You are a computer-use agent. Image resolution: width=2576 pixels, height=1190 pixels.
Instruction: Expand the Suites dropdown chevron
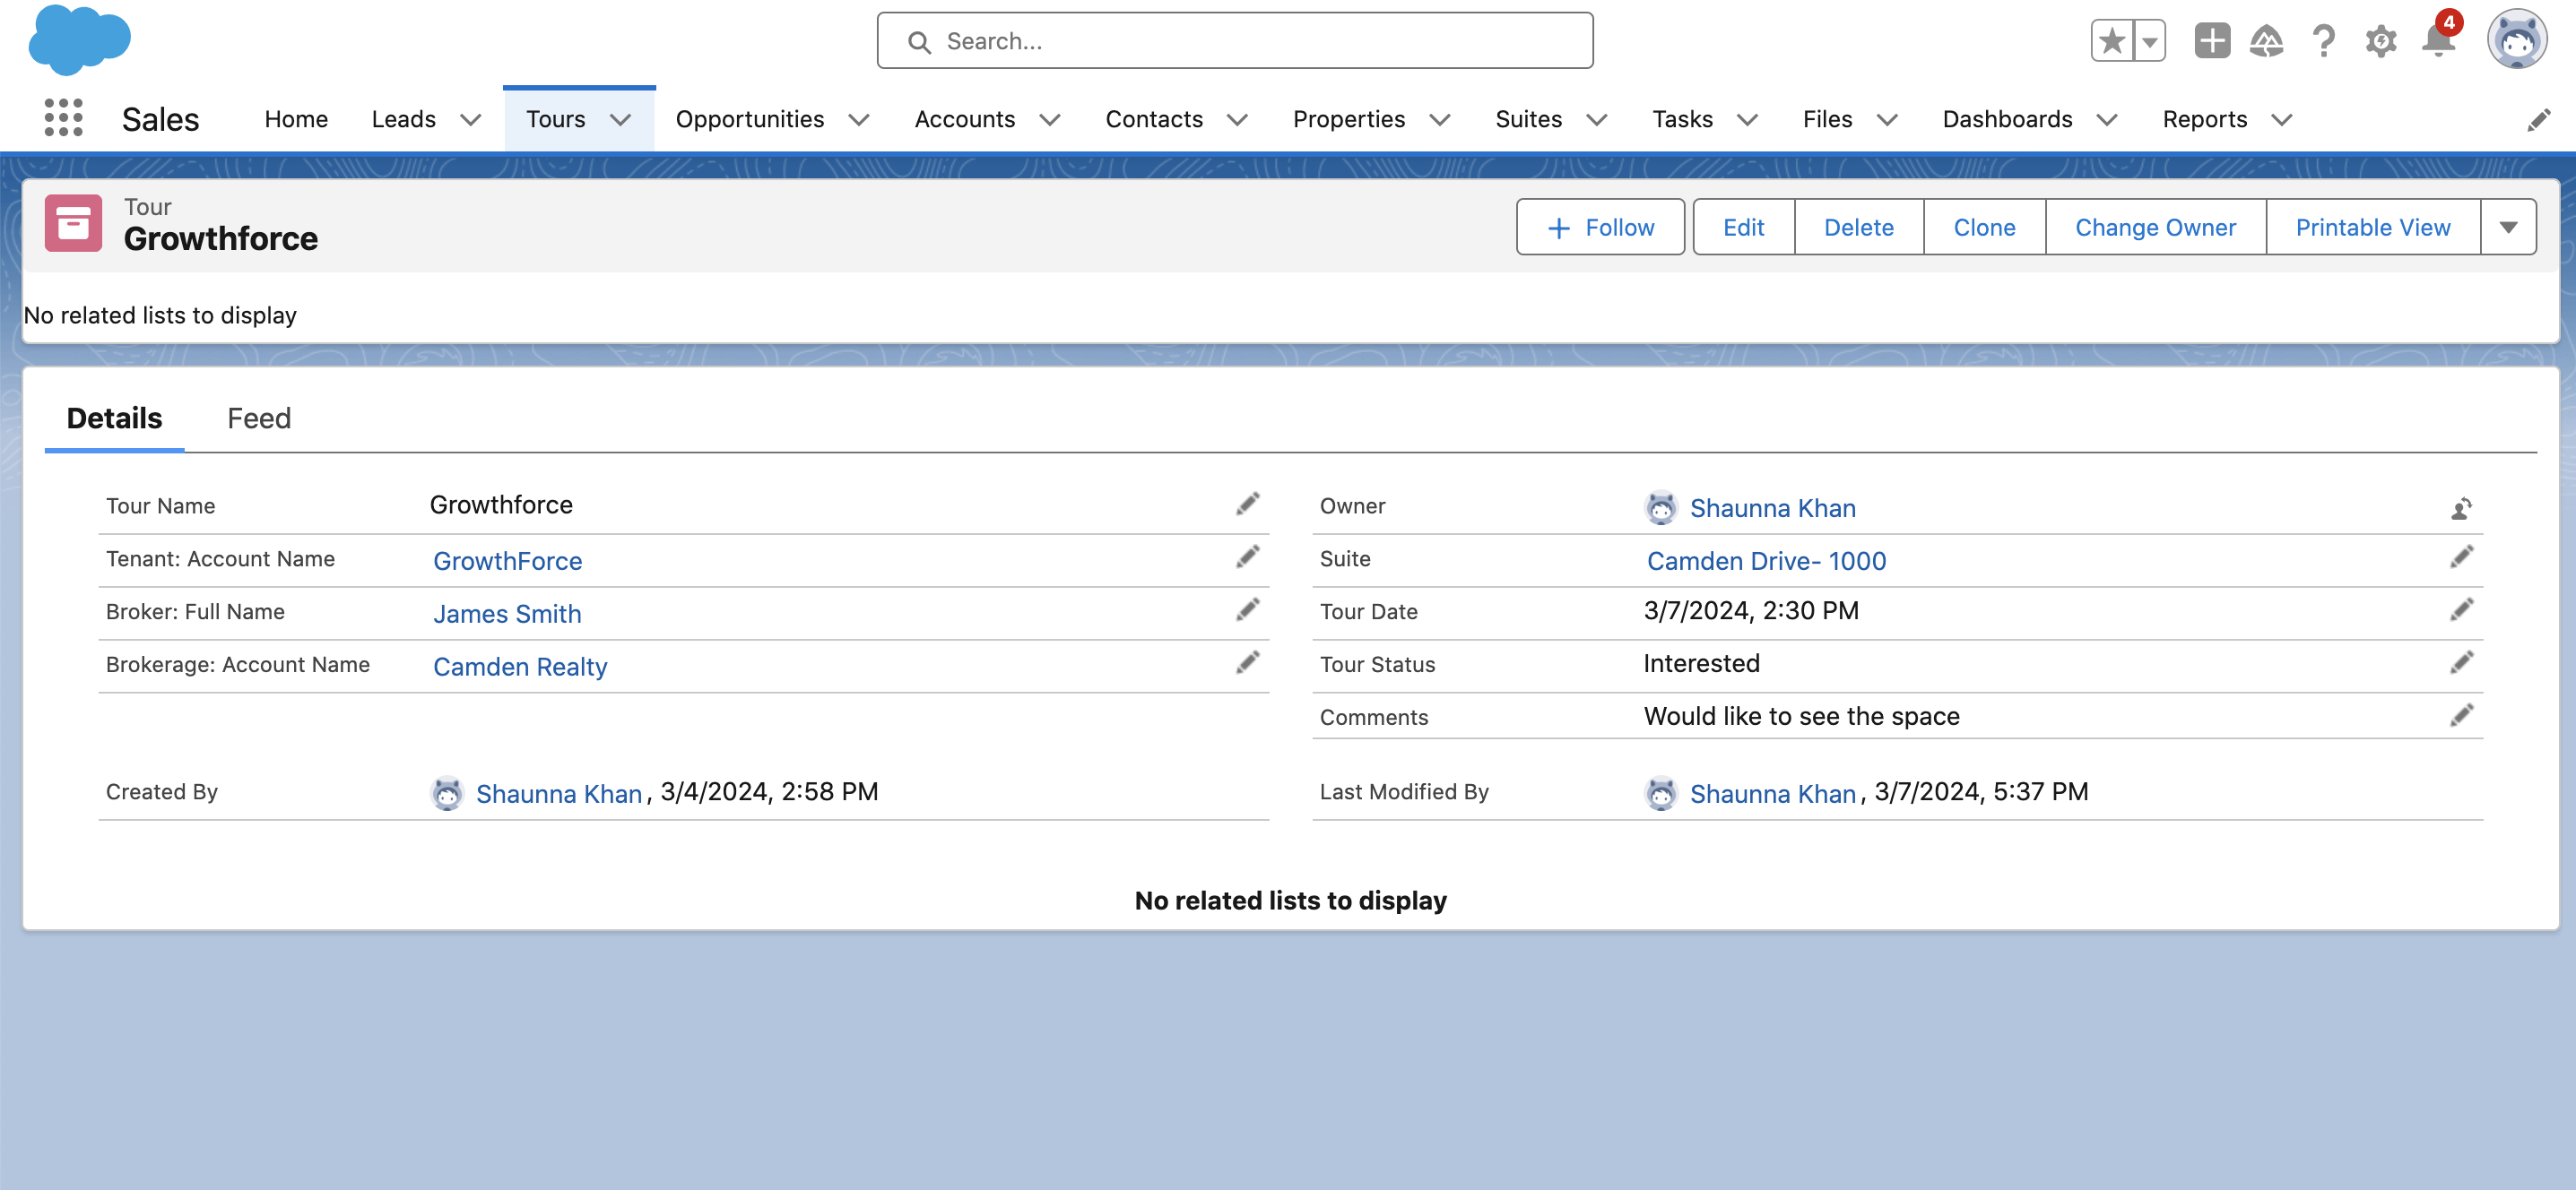coord(1596,120)
